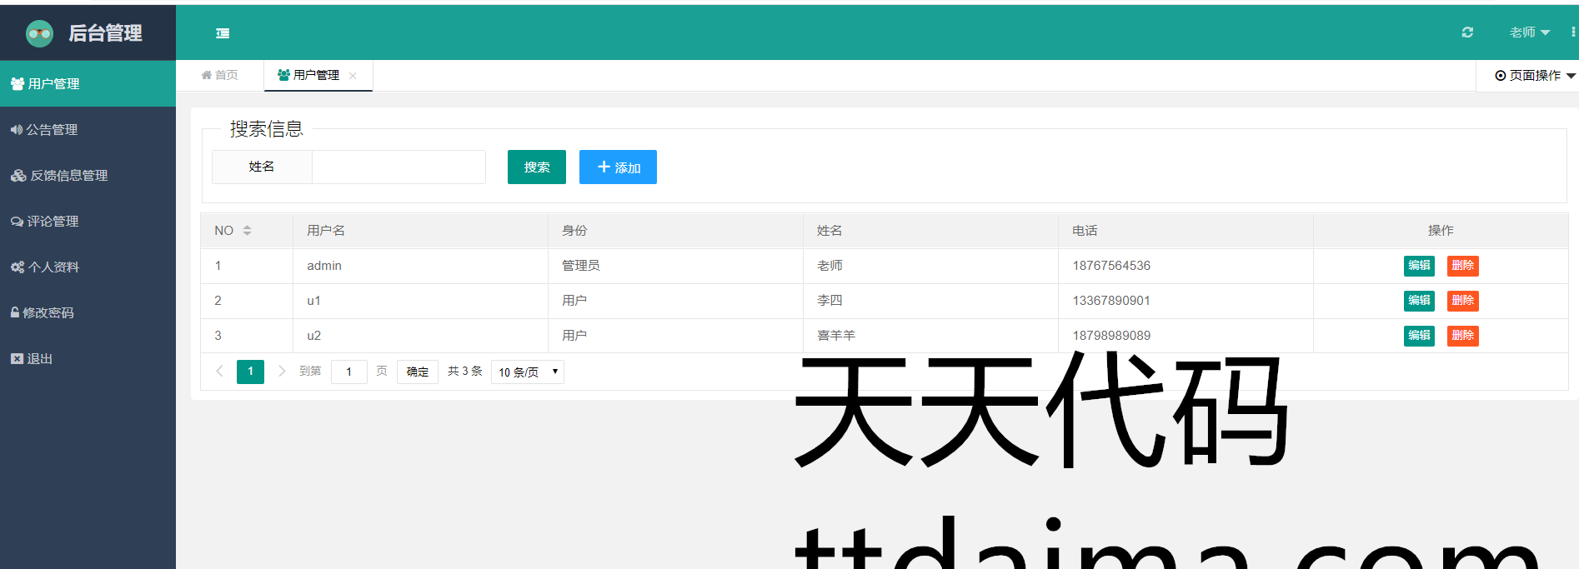Go to the next page arrow
The height and width of the screenshot is (569, 1579).
click(282, 372)
